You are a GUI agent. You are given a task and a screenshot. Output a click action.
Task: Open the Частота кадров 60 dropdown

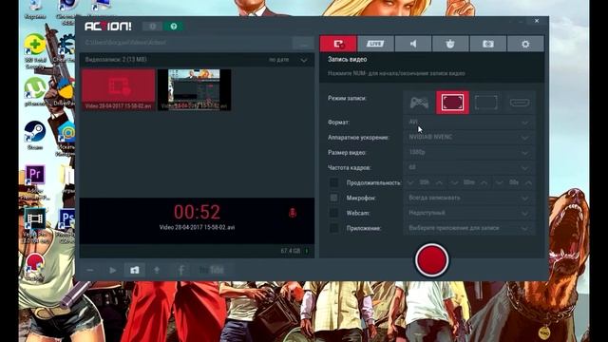469,167
